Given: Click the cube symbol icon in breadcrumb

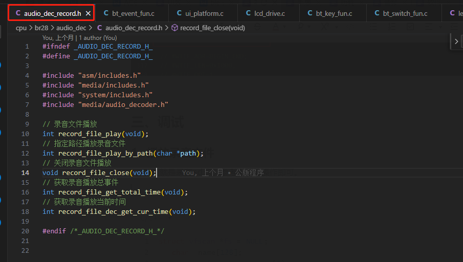Looking at the screenshot, I should pos(175,28).
